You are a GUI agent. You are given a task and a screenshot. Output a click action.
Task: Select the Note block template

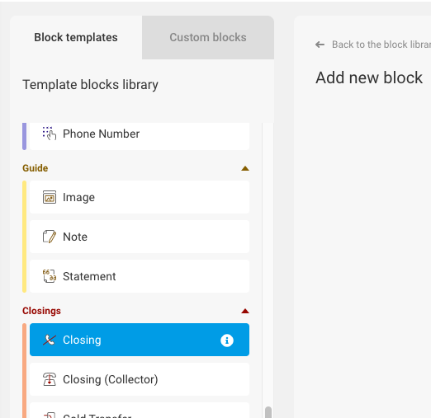point(140,237)
